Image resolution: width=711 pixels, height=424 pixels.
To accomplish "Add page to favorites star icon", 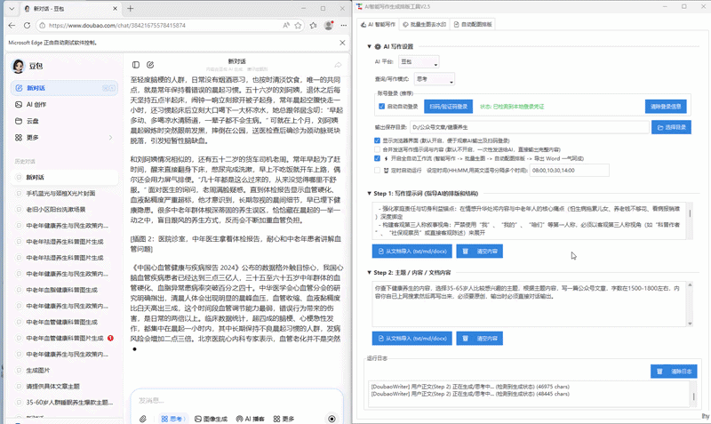I will coord(298,26).
